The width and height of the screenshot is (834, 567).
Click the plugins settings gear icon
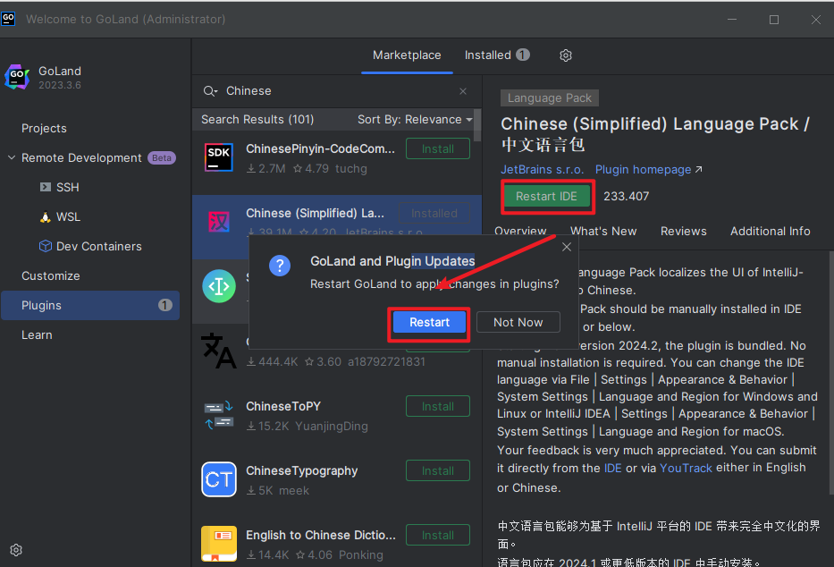pos(566,55)
